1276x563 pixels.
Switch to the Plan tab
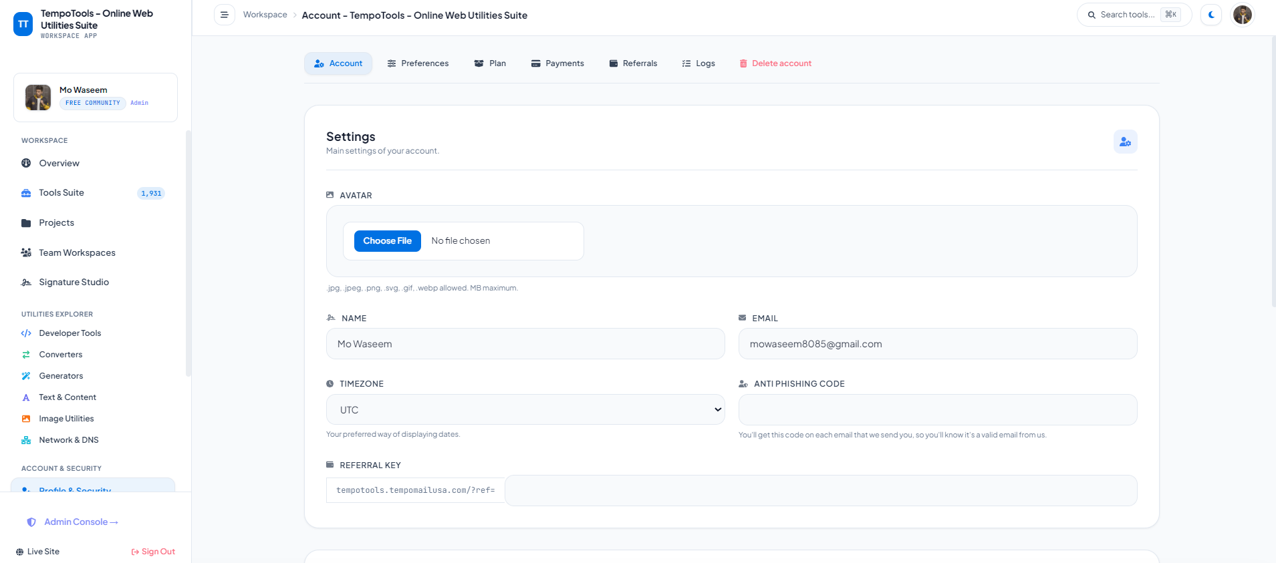pyautogui.click(x=490, y=63)
